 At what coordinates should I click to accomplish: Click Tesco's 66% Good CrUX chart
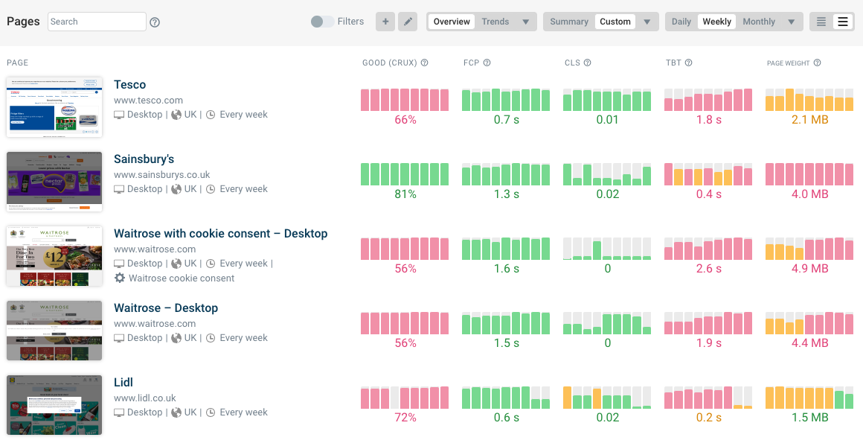(x=405, y=100)
